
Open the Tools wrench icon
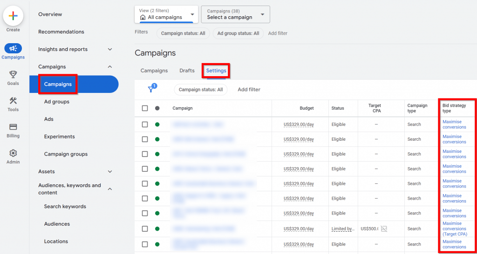point(13,101)
